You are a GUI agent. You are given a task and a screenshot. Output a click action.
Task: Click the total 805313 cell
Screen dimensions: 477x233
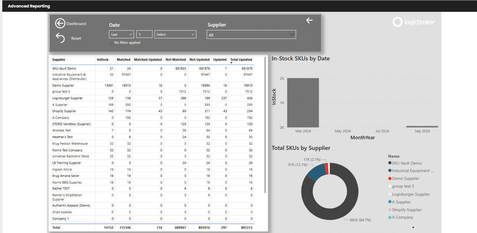247,228
